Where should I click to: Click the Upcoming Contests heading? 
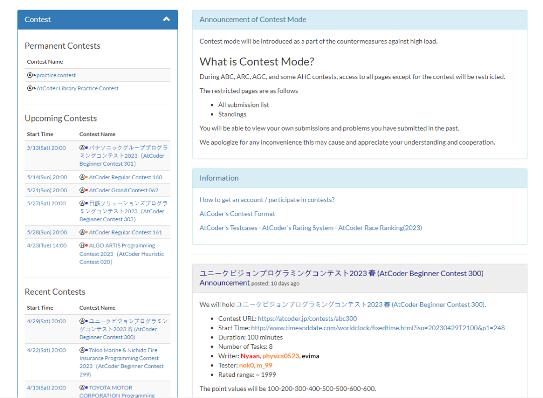[x=61, y=118]
